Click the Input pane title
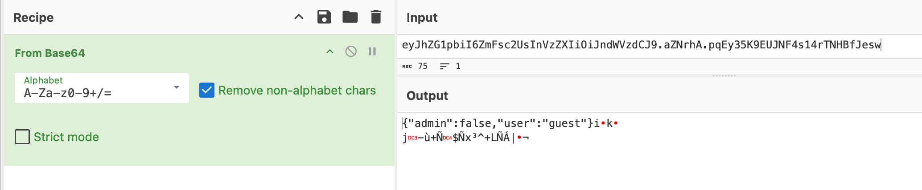The height and width of the screenshot is (190, 922). [x=422, y=17]
